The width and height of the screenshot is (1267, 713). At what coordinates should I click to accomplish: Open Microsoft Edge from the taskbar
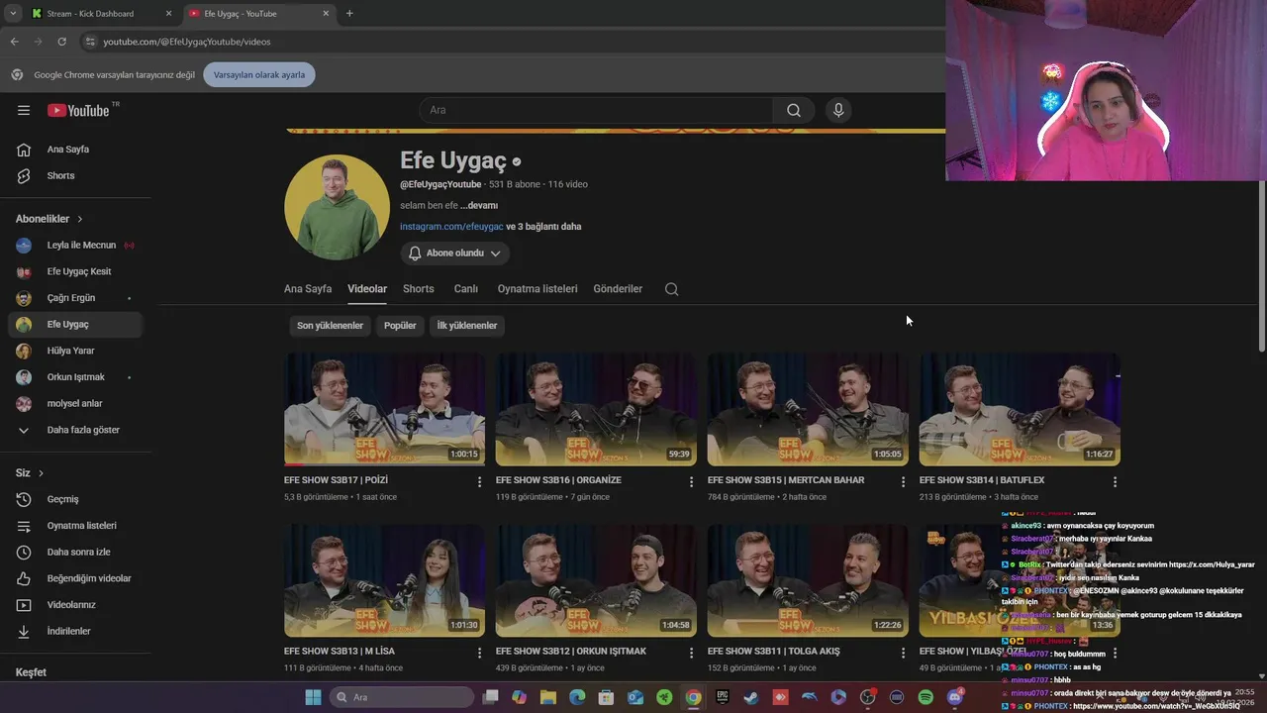[577, 697]
